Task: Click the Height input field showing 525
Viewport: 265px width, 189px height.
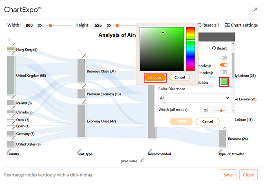Action: tap(99, 26)
